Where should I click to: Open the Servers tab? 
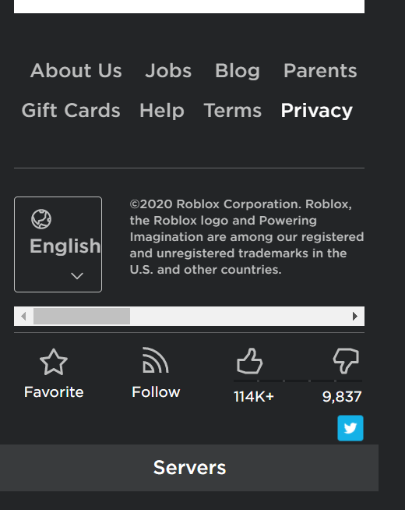189,468
